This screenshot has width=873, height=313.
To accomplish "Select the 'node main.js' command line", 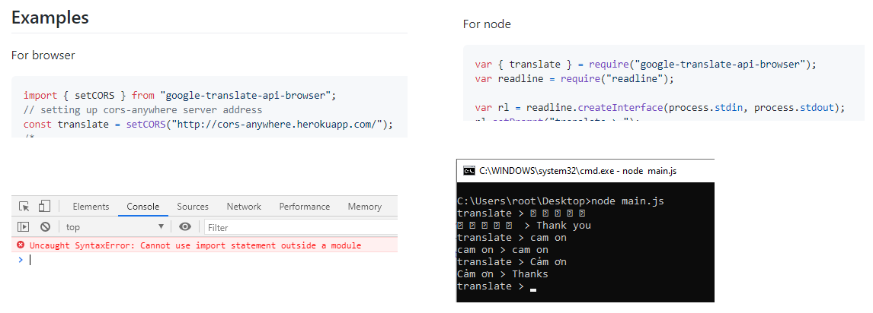I will point(560,201).
